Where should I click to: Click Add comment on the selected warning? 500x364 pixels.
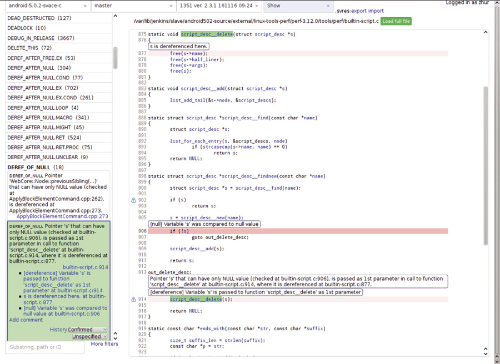(x=26, y=320)
